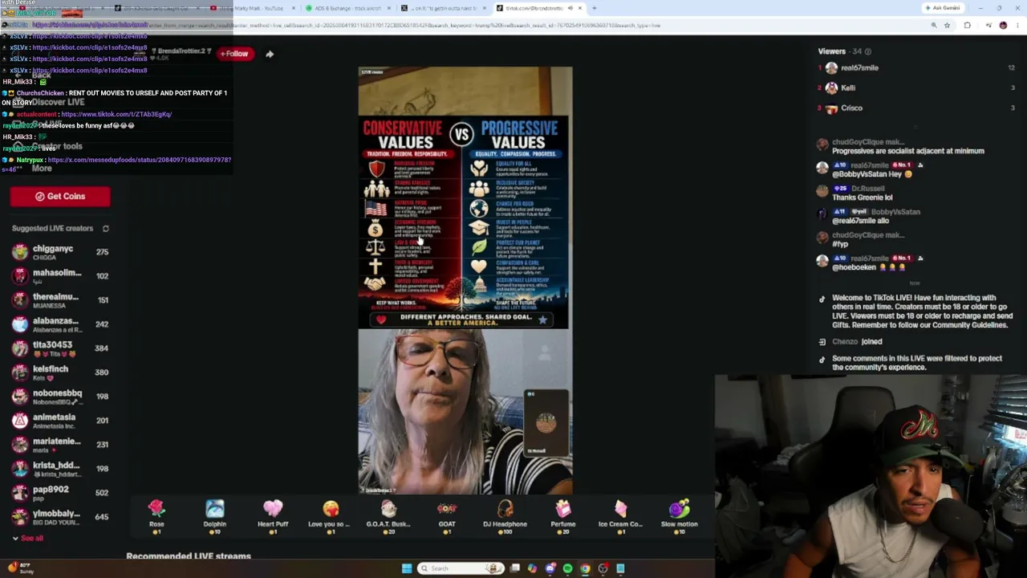1027x578 pixels.
Task: Open kelsfinch's suggested LIVE
Action: point(60,372)
